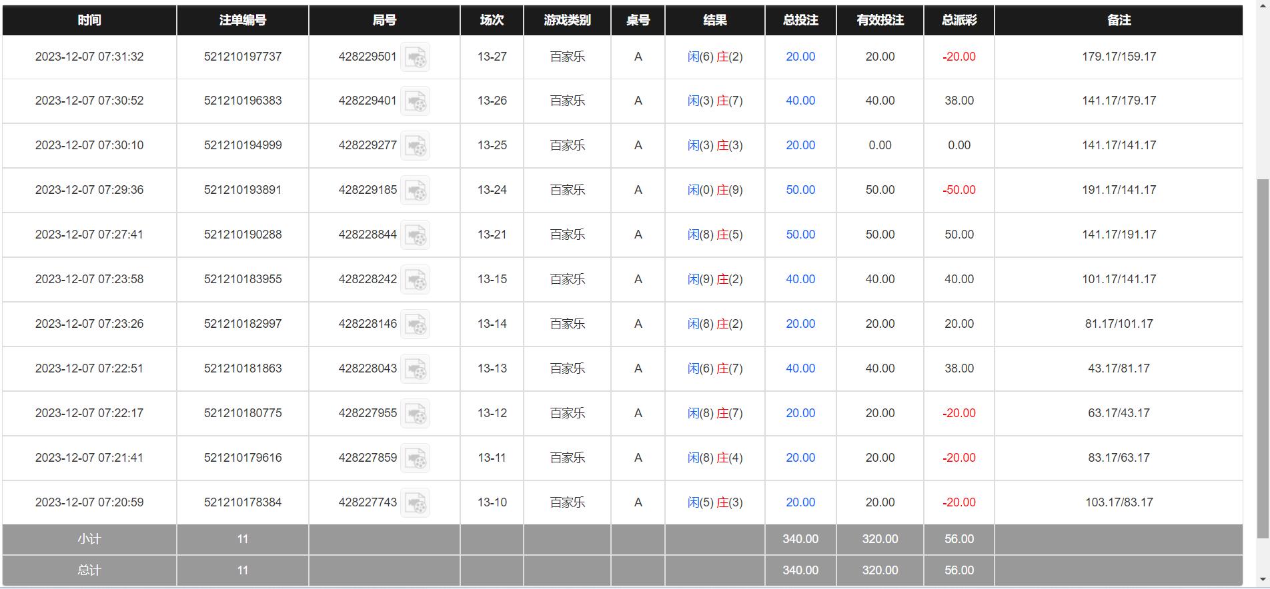1270x589 pixels.
Task: Click the 总投注 link 50.00 for bet 521210190288
Action: (800, 235)
